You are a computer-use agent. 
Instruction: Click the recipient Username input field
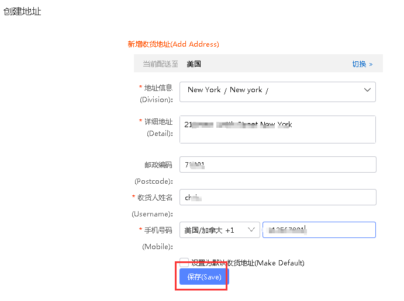pyautogui.click(x=277, y=198)
